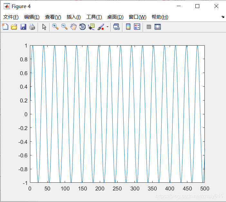Screen dimensions: 226x202
Task: Activate the Zoom In magnifier tool
Action: 55,27
